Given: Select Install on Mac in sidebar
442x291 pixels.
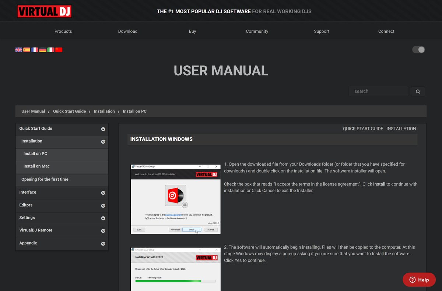Looking at the screenshot, I should coord(62,166).
